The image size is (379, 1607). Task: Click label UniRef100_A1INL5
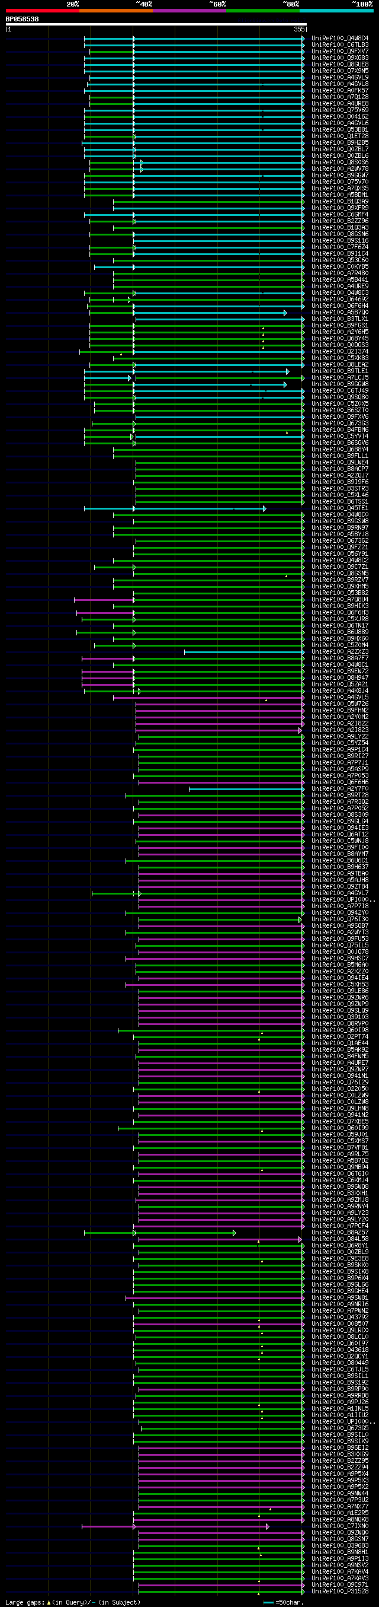pyautogui.click(x=340, y=1409)
